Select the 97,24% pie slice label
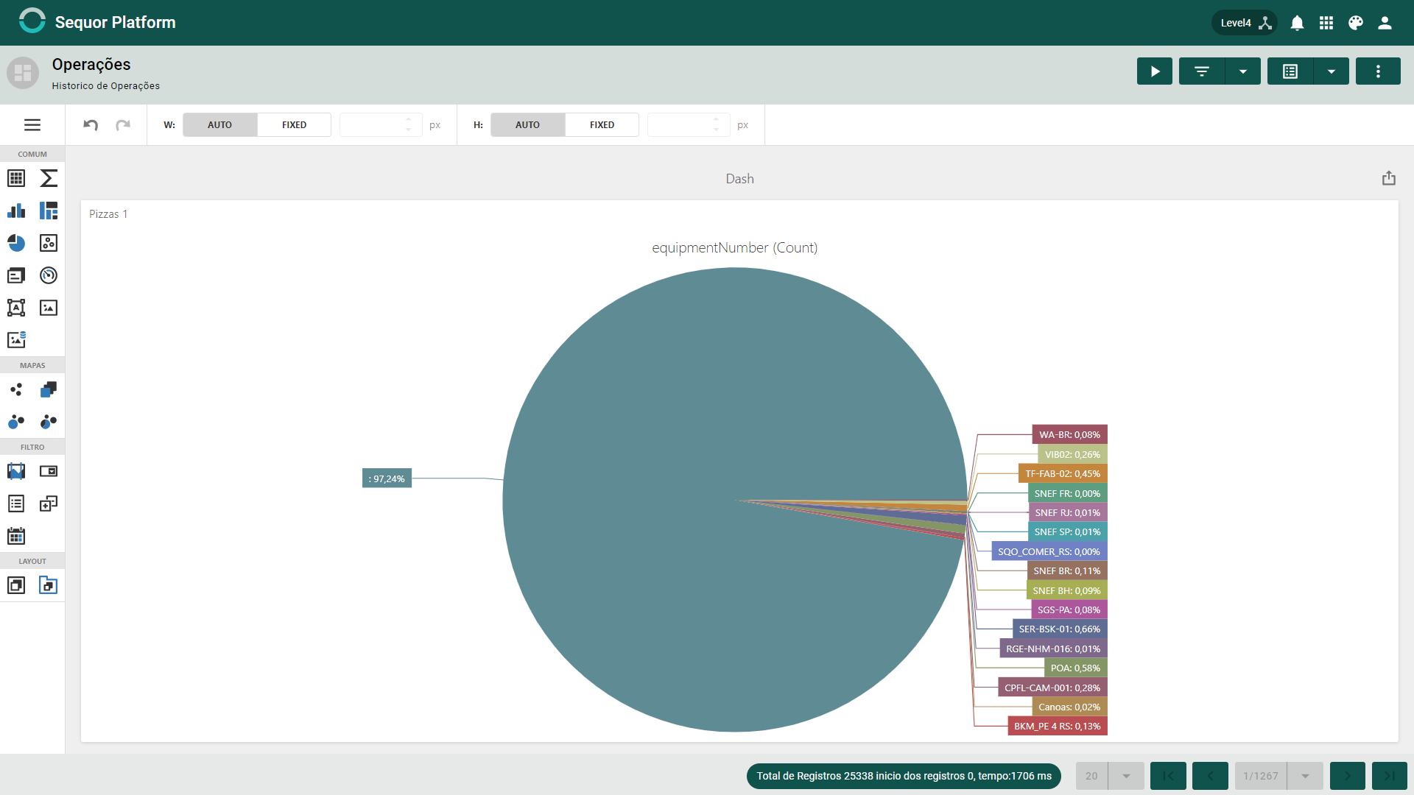The height and width of the screenshot is (795, 1414). click(x=387, y=478)
